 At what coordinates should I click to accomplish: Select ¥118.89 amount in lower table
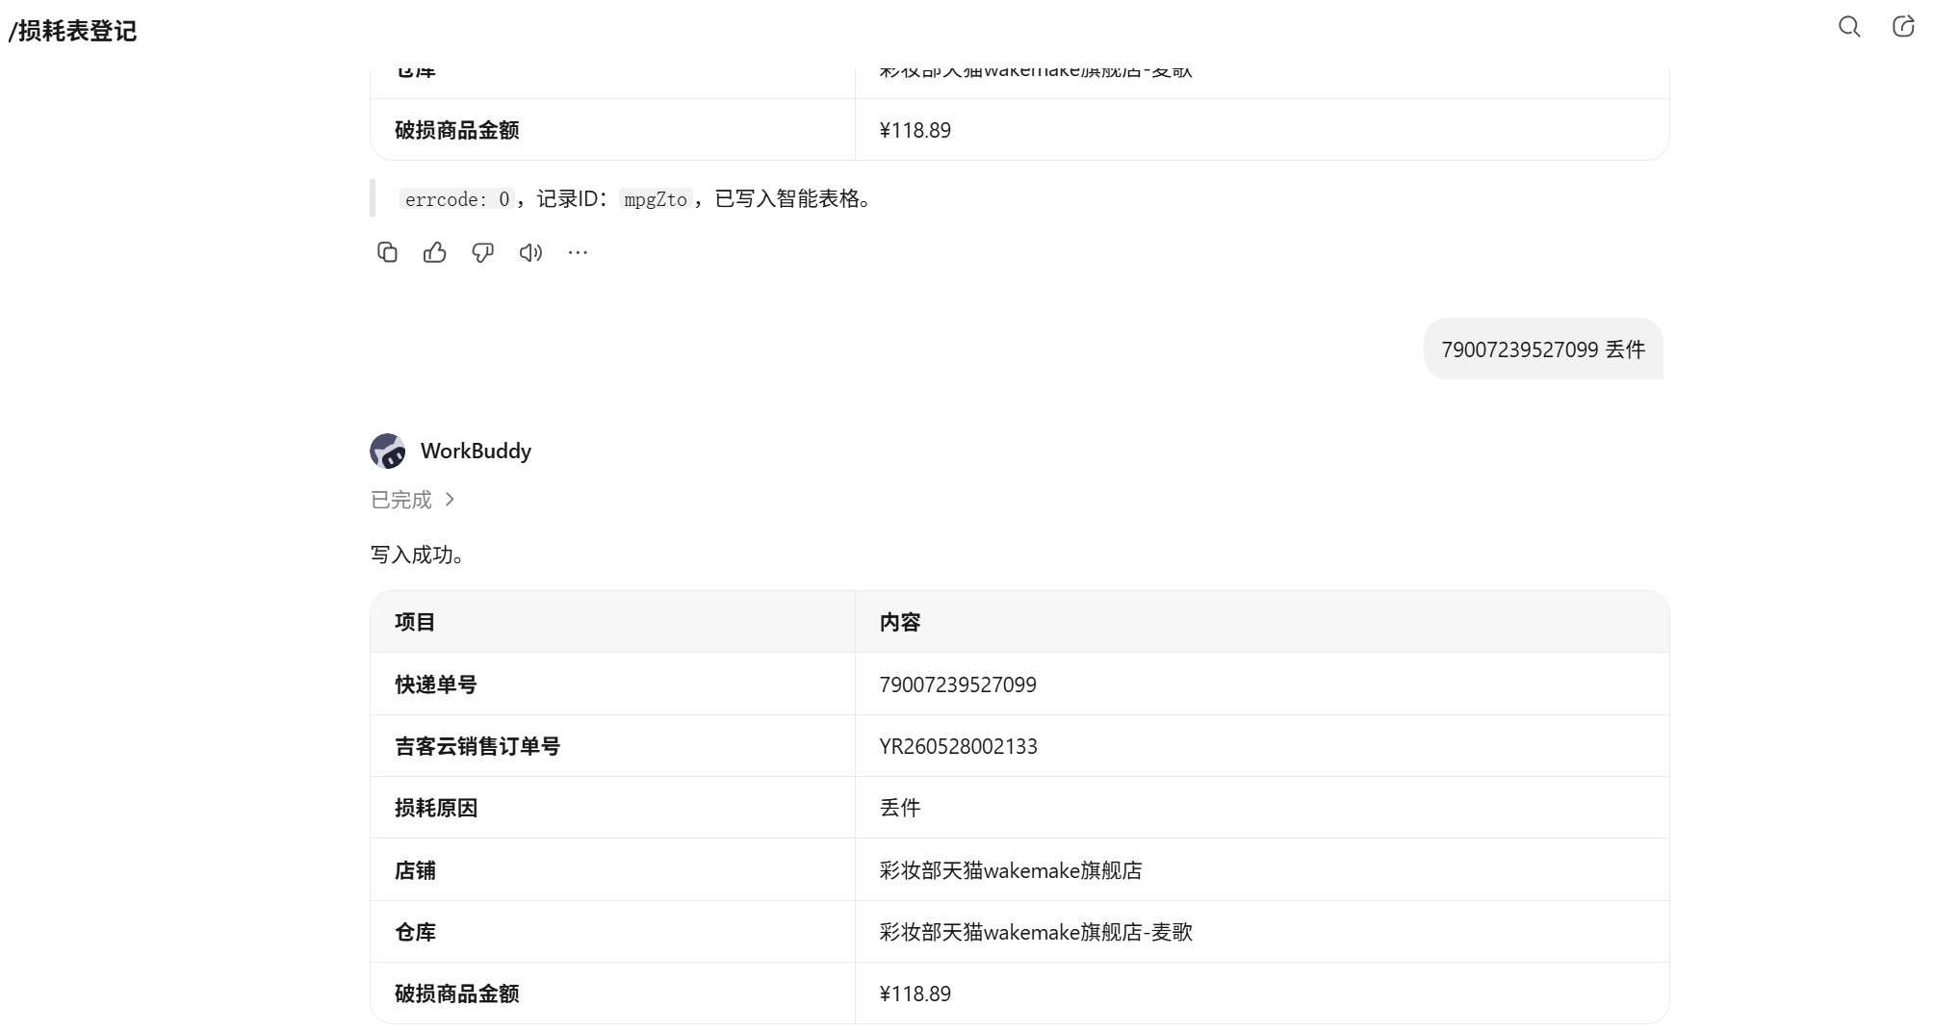(915, 994)
